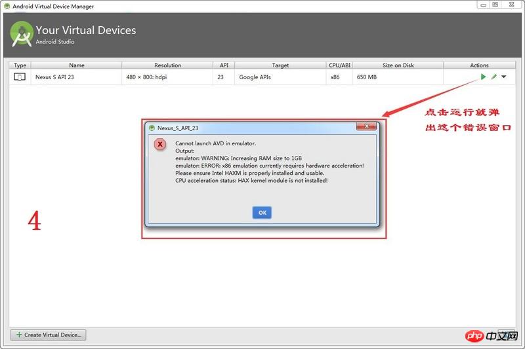Sort by the API column header
The height and width of the screenshot is (349, 525).
tap(224, 65)
